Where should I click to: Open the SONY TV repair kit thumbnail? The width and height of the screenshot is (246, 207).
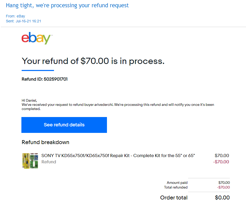pyautogui.click(x=30, y=161)
